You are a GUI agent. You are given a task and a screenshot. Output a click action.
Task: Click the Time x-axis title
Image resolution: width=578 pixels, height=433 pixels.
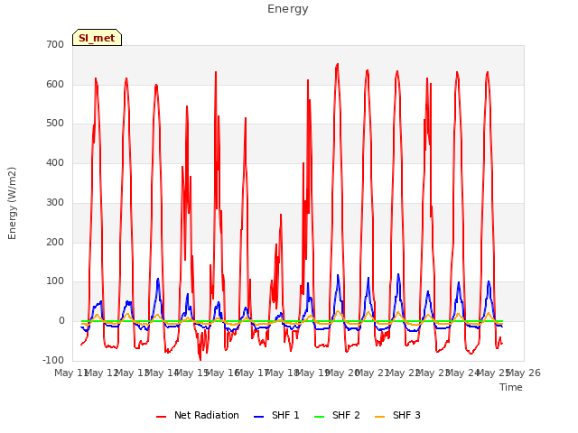(511, 387)
